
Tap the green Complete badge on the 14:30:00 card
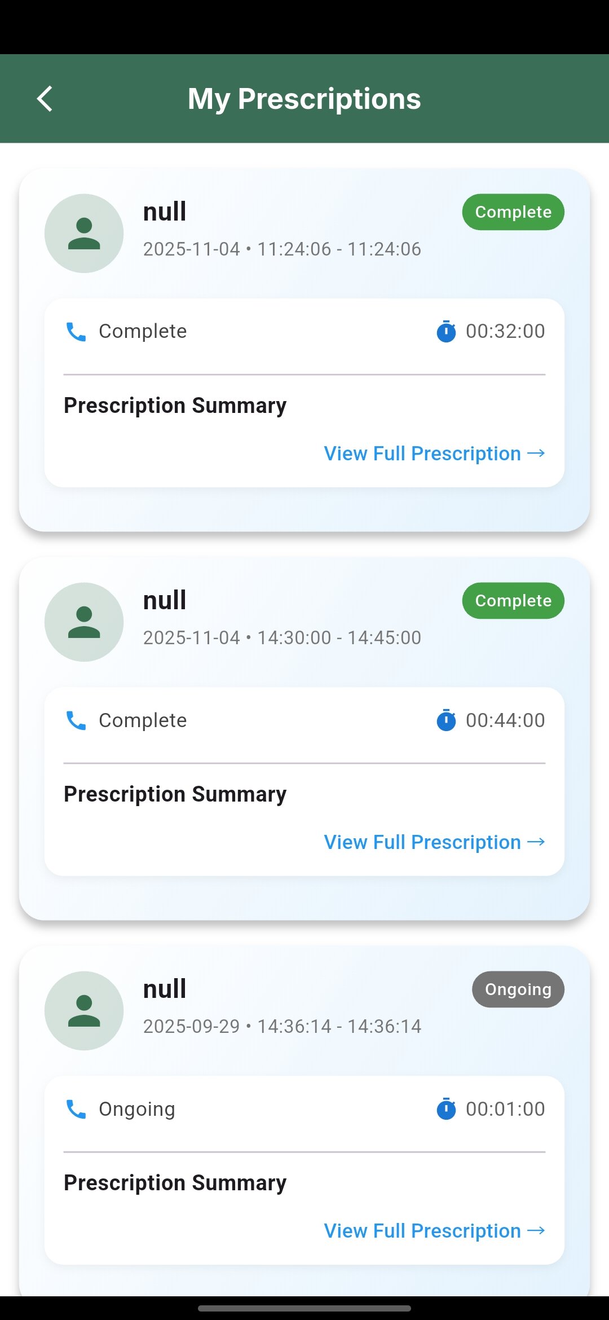pos(513,601)
